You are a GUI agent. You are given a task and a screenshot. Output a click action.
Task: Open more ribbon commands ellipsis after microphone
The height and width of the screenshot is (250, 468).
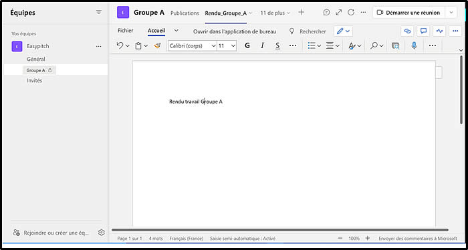click(432, 45)
